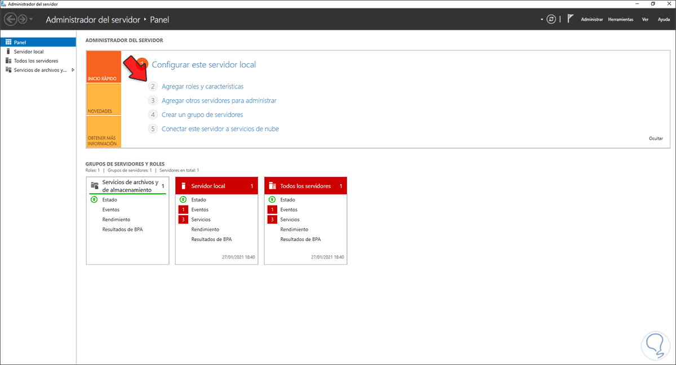Click Servicios text in Servidor local tile
Screen dimensions: 676x365
point(201,219)
